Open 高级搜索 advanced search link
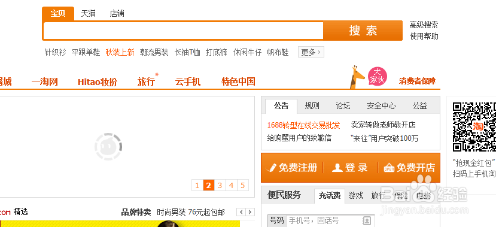This screenshot has height=227, width=496. (424, 25)
